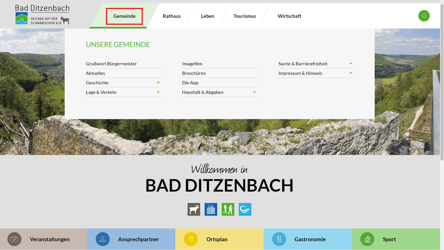Click the Veranstaltungen label
The height and width of the screenshot is (250, 444).
click(x=50, y=239)
